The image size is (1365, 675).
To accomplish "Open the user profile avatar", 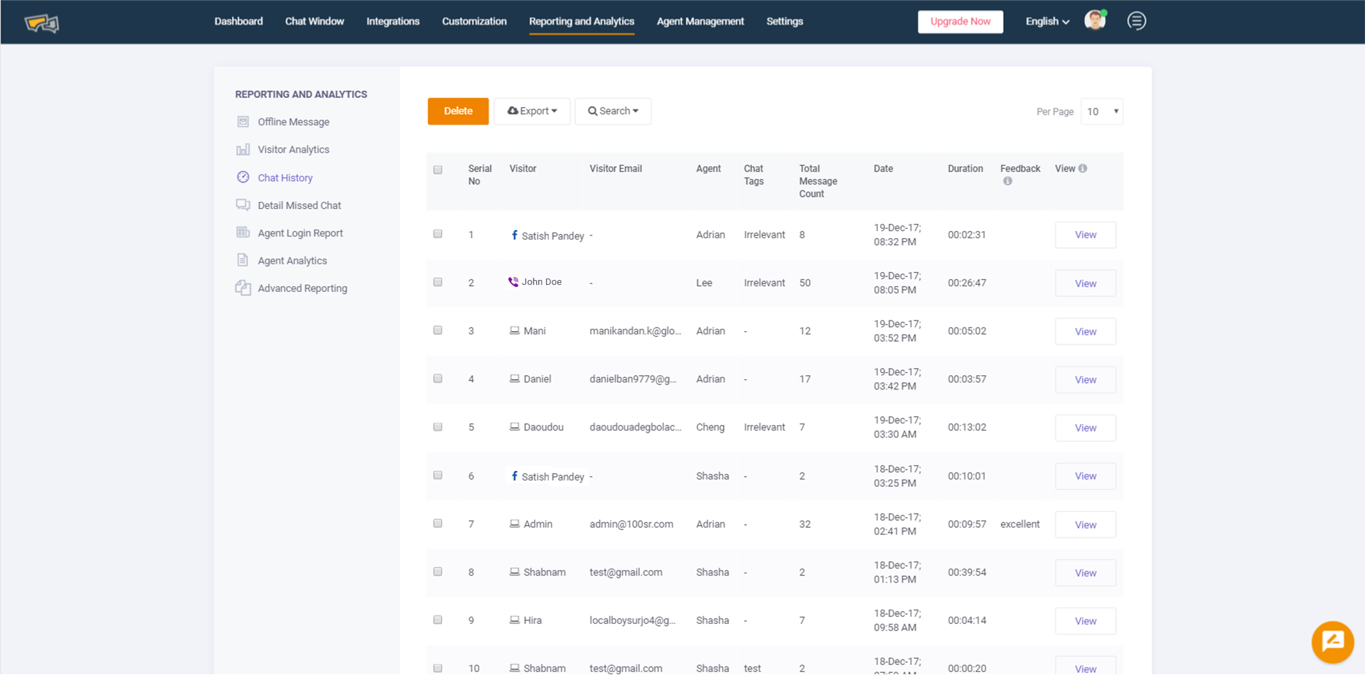I will 1095,21.
